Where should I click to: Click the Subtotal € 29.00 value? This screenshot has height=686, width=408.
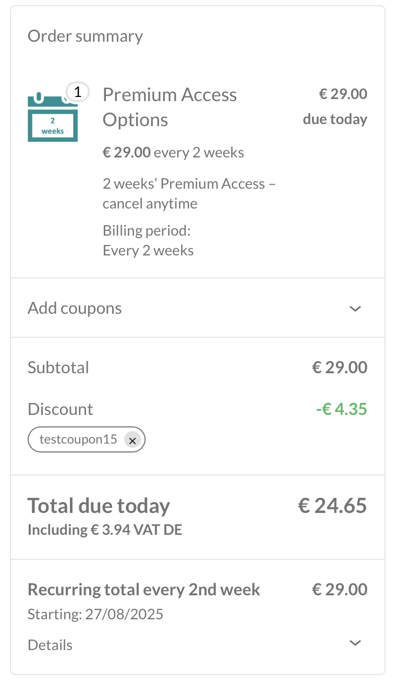(x=340, y=367)
